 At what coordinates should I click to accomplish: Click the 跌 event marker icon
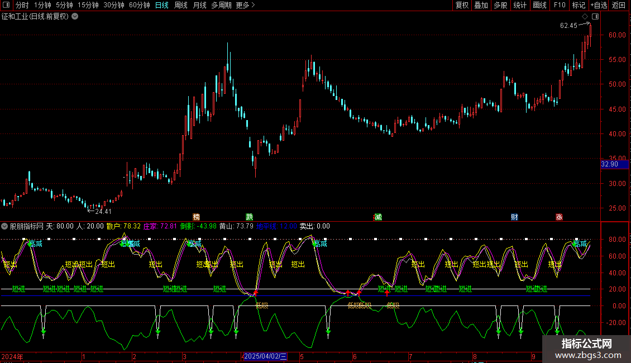click(249, 217)
